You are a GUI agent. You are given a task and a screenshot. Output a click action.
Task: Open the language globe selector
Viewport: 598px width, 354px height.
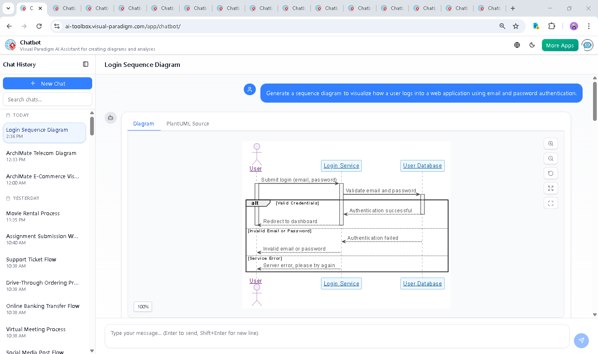[517, 45]
